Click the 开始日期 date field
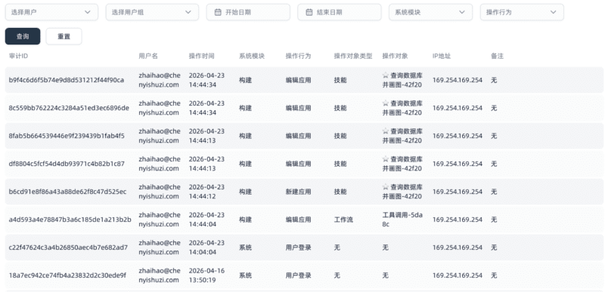This screenshot has height=292, width=605. [248, 12]
